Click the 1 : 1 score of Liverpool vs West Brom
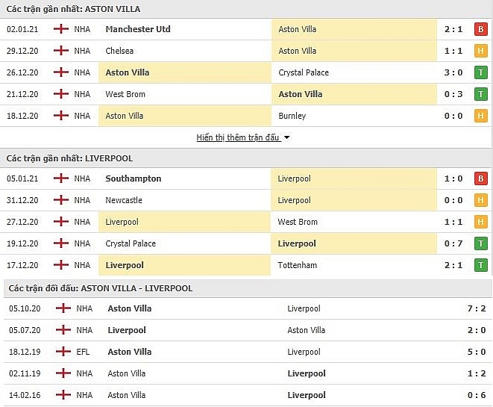This screenshot has height=407, width=493. pyautogui.click(x=453, y=222)
